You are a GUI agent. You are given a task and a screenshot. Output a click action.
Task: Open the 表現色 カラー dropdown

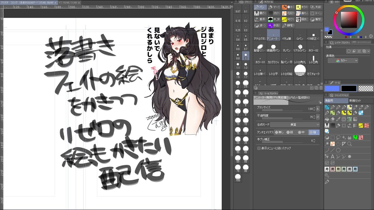(343, 61)
